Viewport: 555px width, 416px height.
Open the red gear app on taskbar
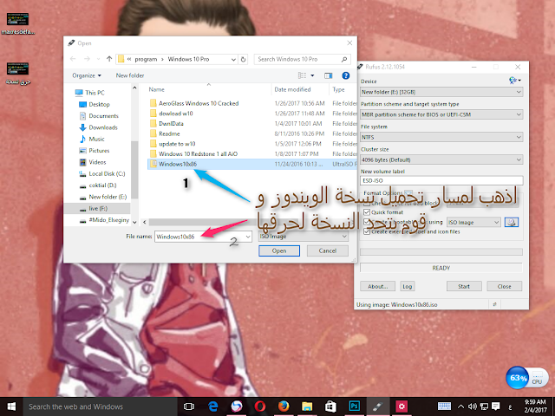click(402, 406)
